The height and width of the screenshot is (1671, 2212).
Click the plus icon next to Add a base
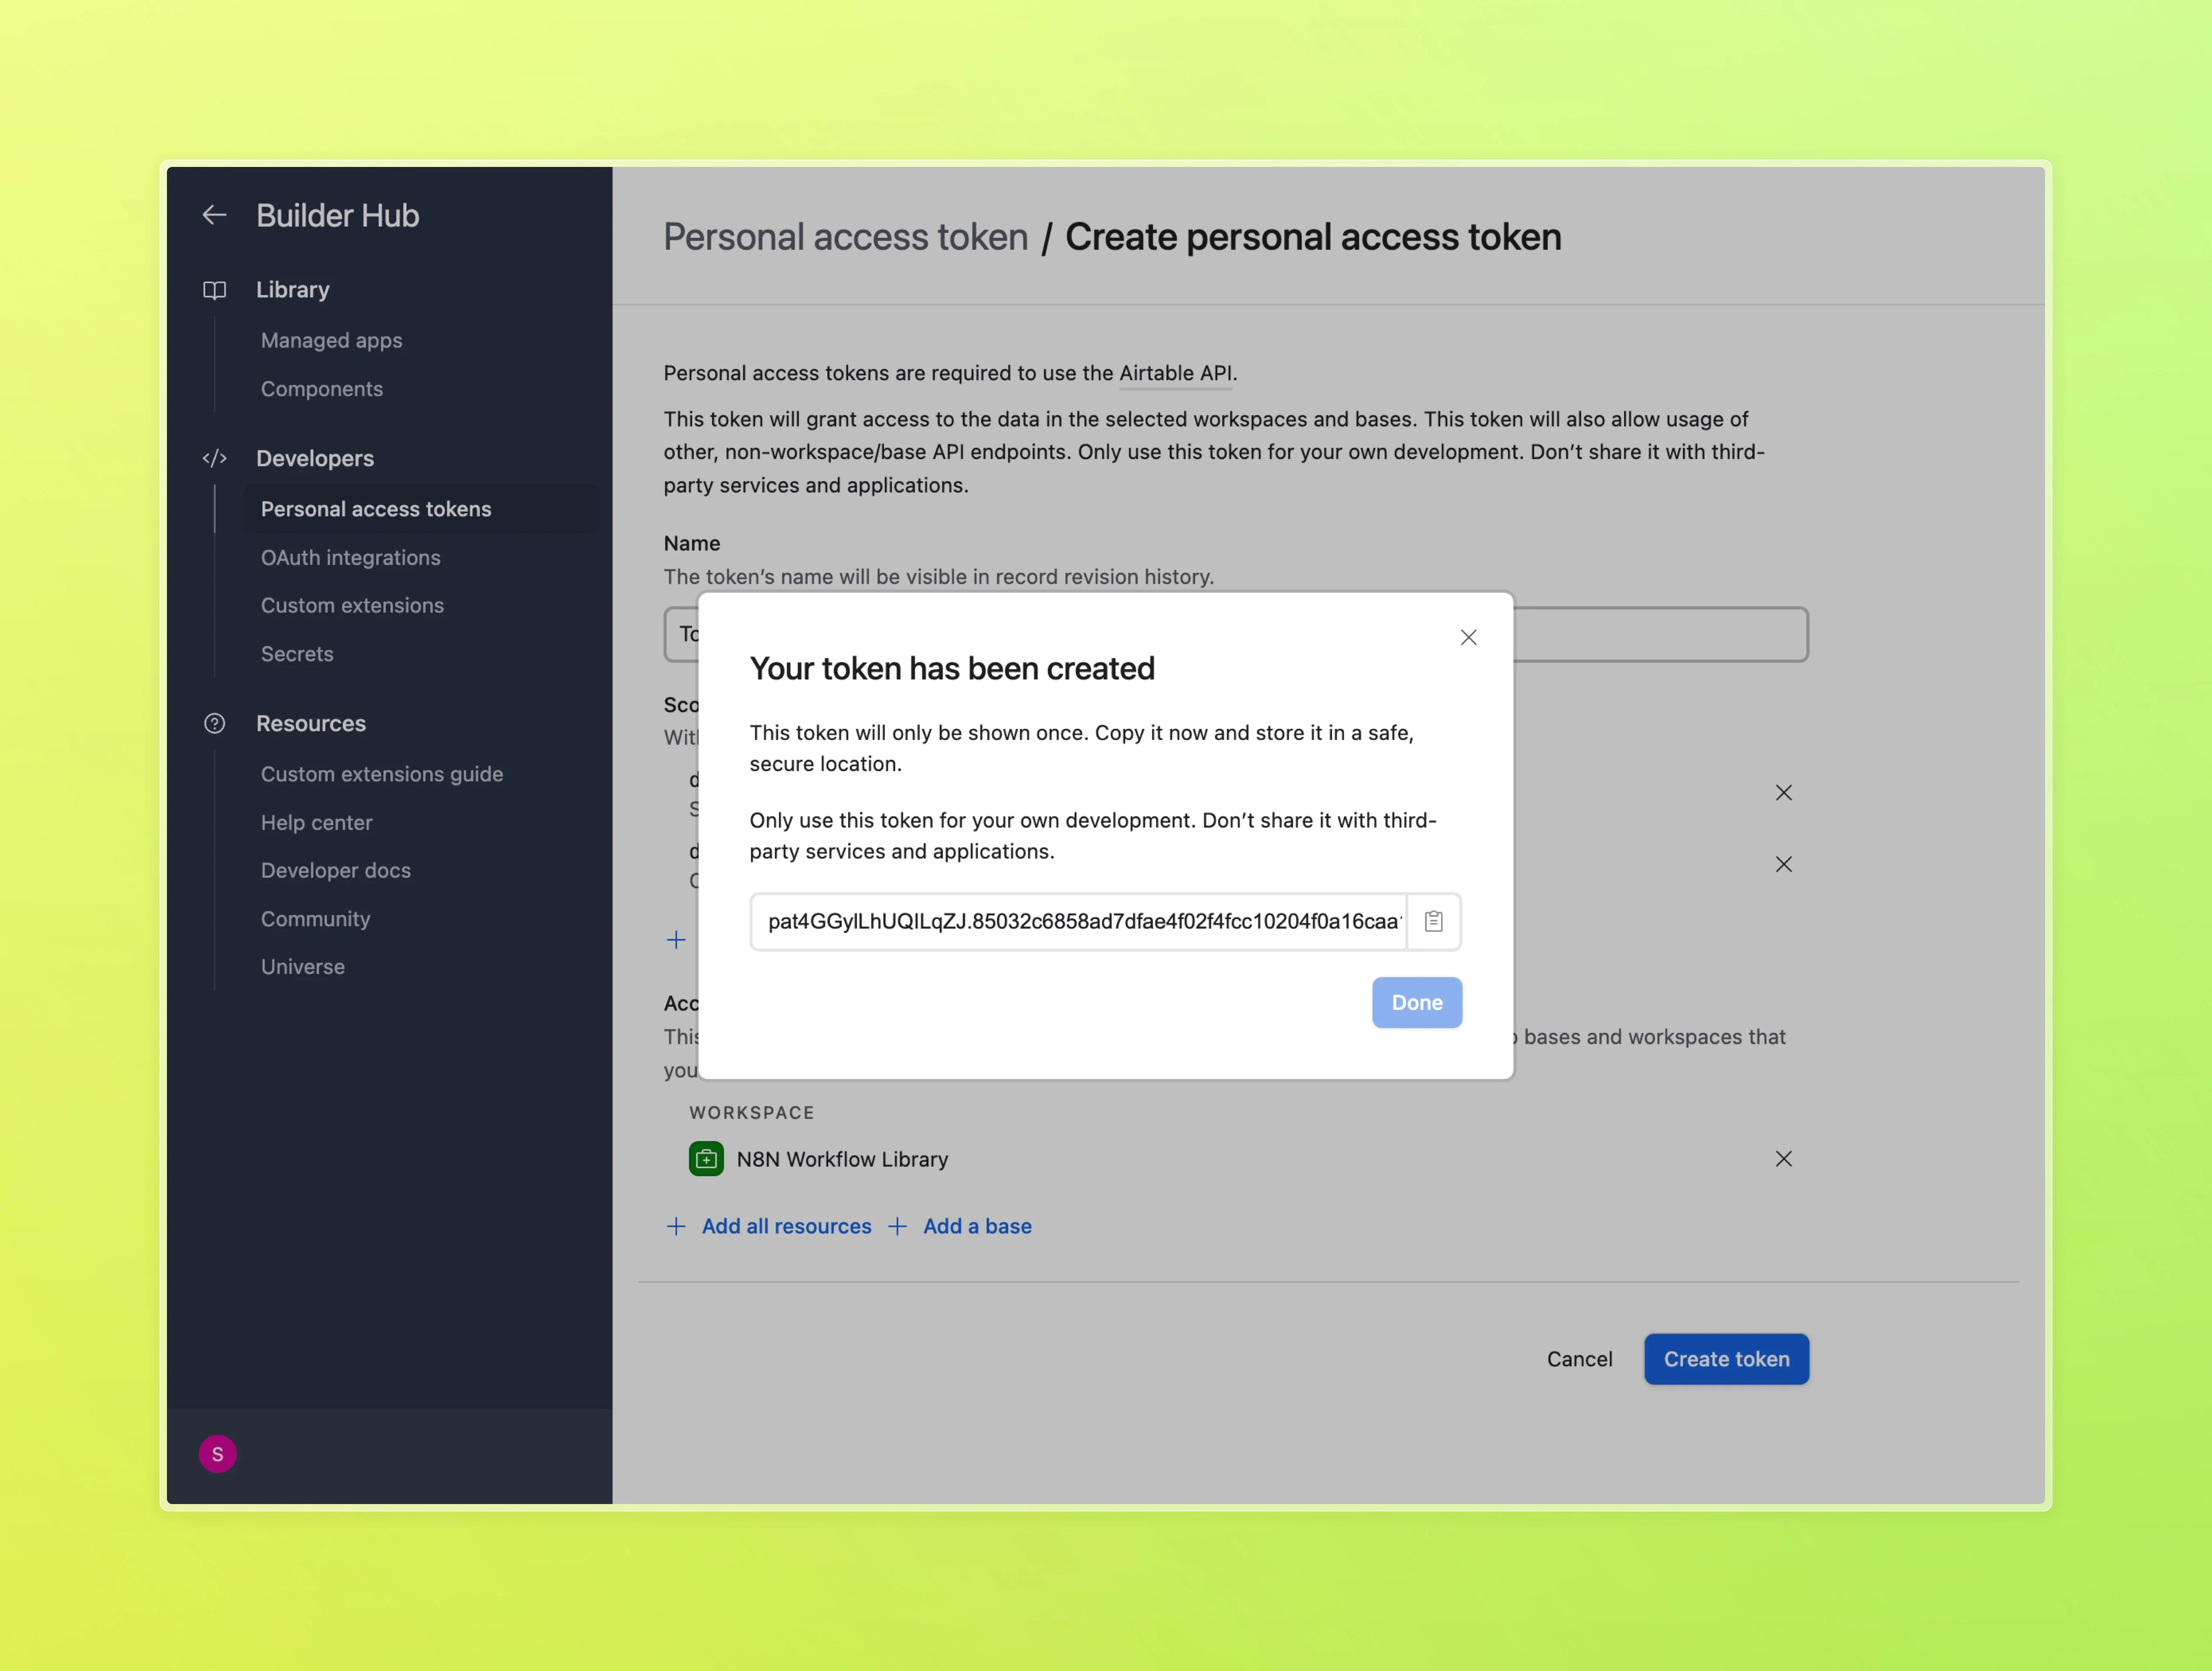coord(897,1226)
